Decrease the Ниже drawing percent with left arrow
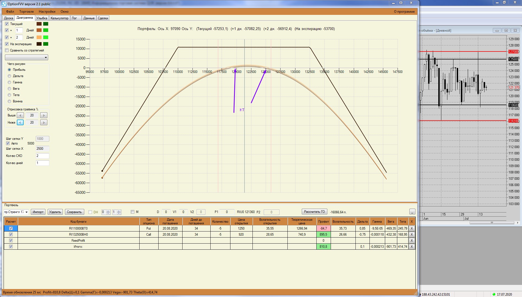522x297 pixels. 20,122
